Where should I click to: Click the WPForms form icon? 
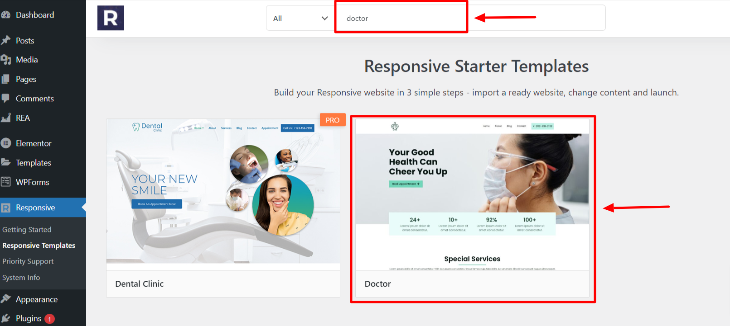point(5,182)
